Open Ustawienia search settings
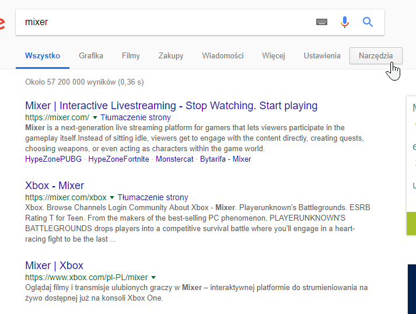Screen dimensions: 416x314 point(322,56)
